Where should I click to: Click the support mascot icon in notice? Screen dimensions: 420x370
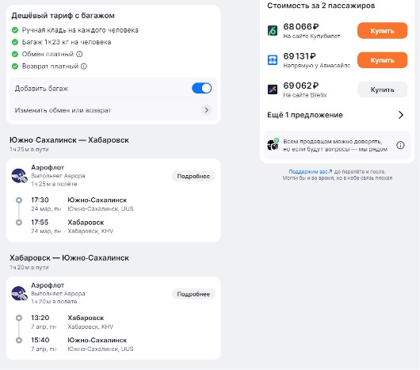pos(273,145)
